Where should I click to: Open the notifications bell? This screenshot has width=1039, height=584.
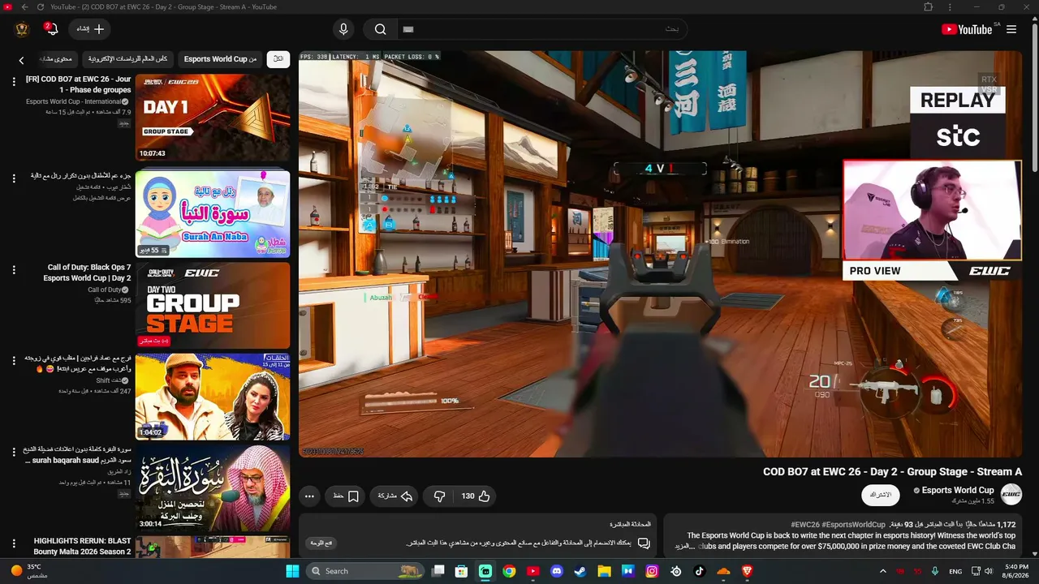pyautogui.click(x=52, y=29)
